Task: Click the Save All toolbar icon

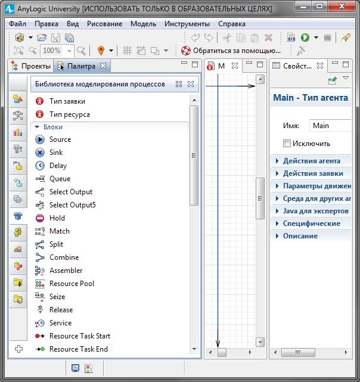Action: click(70, 38)
